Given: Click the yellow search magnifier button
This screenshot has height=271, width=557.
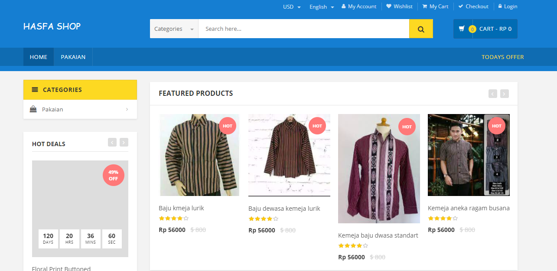Looking at the screenshot, I should coord(421,29).
